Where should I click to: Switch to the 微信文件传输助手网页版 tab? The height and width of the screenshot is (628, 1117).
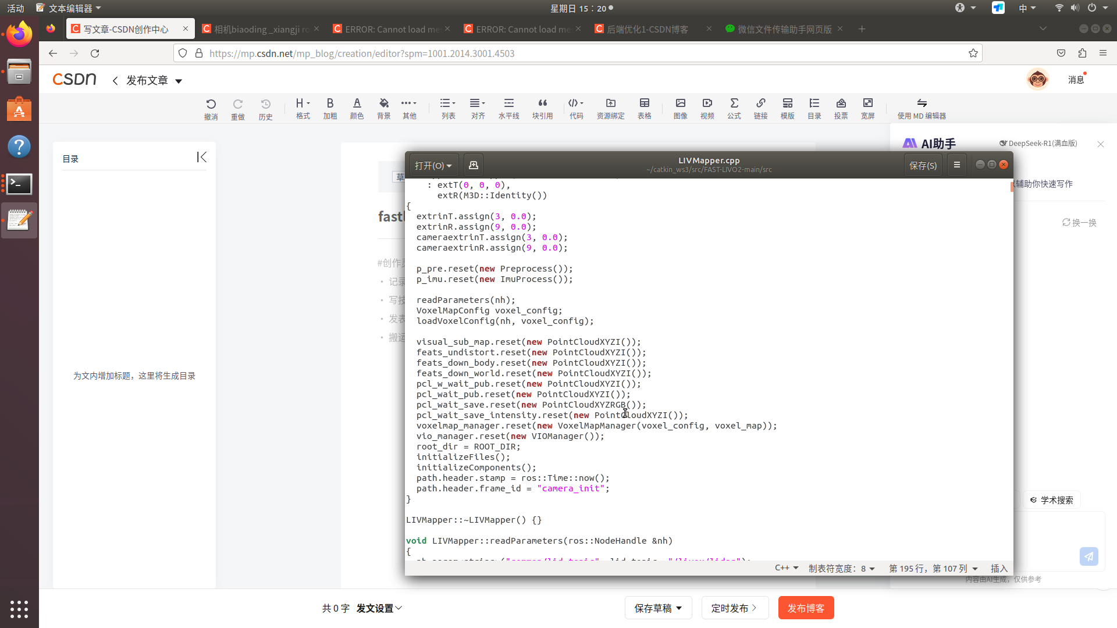[784, 29]
